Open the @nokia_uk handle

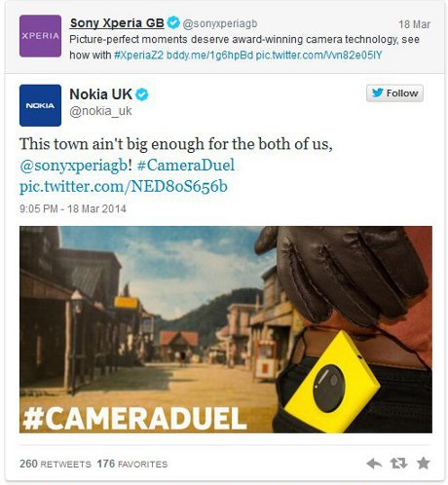(100, 111)
